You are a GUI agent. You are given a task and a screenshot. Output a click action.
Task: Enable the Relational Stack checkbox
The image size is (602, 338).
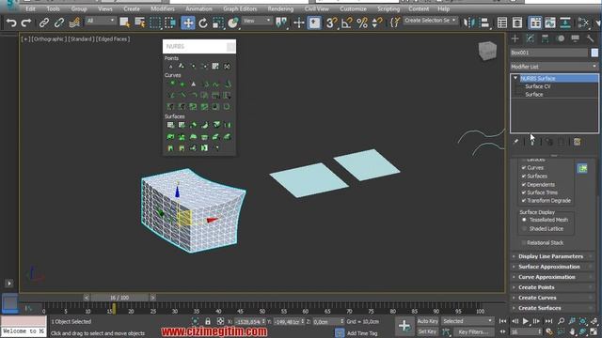[524, 242]
